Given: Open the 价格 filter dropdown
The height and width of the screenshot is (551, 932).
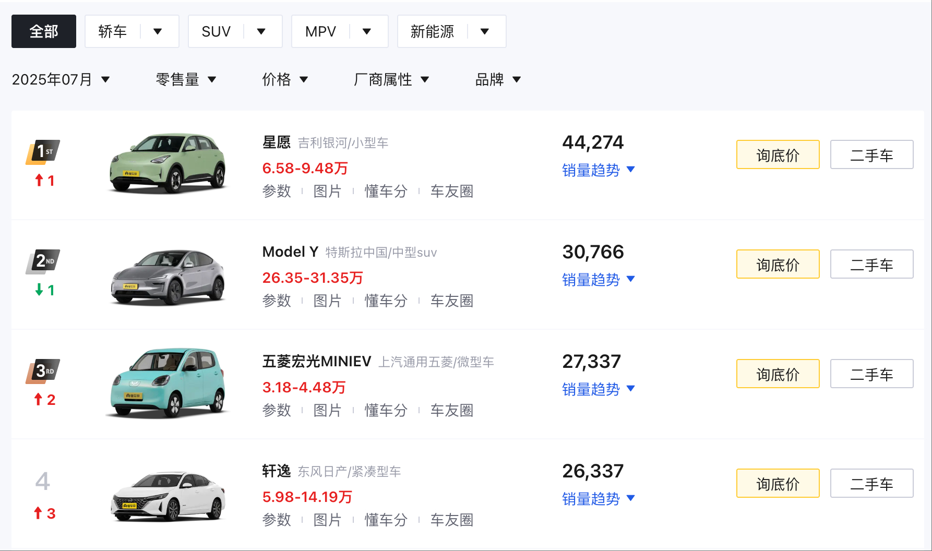Looking at the screenshot, I should (x=285, y=79).
